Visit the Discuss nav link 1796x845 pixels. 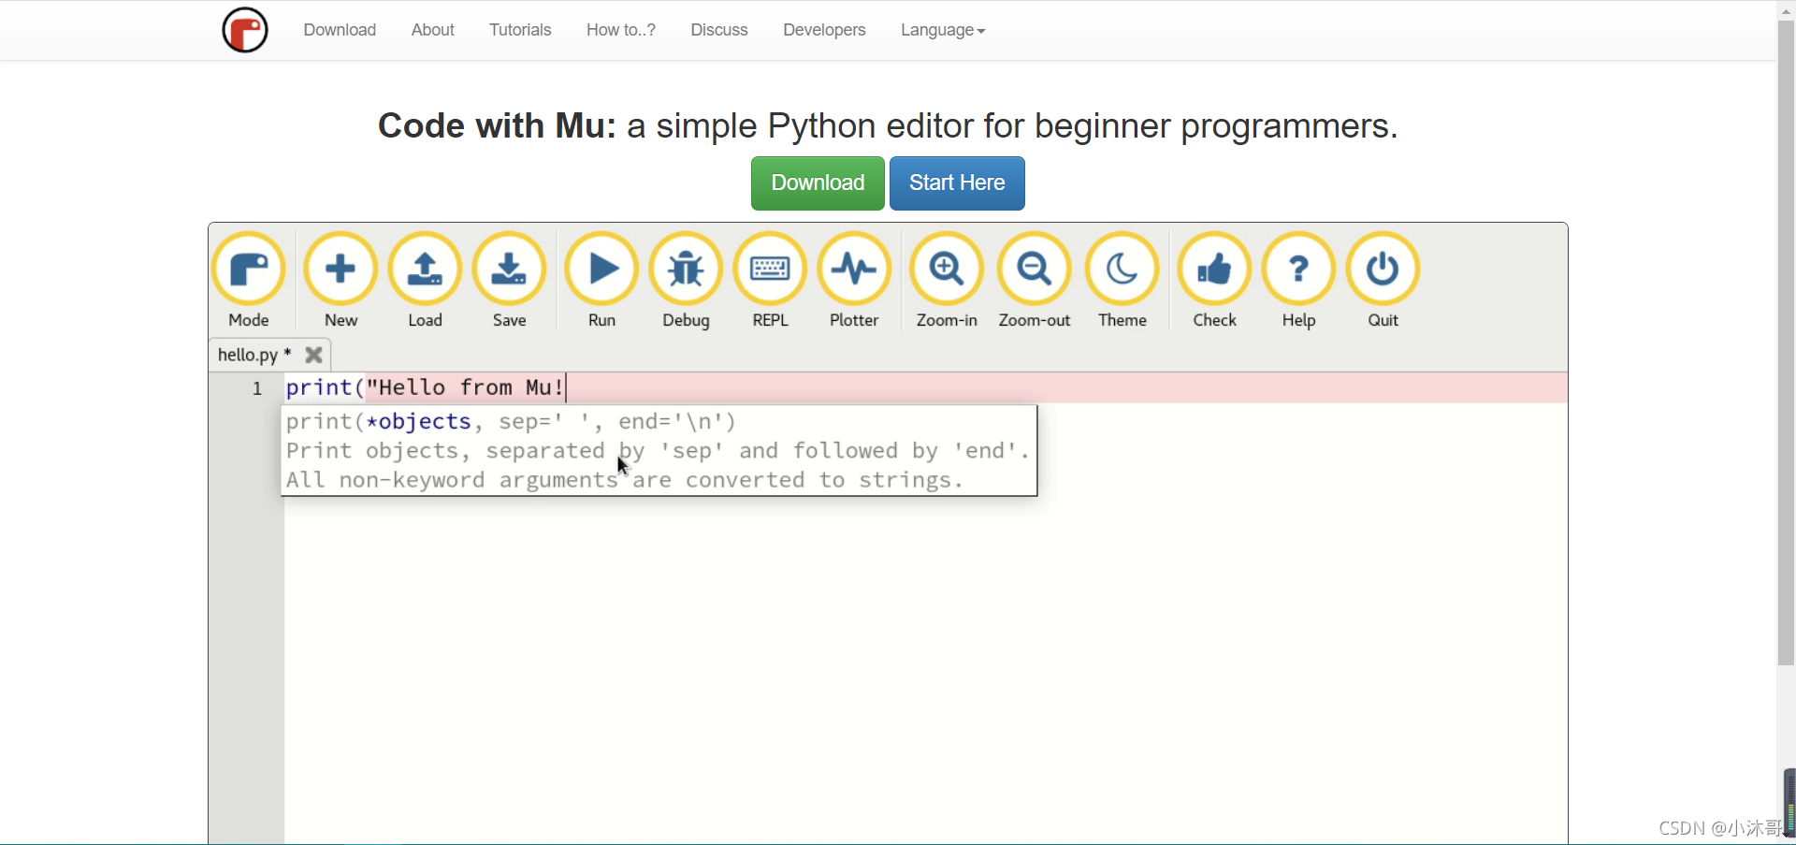719,30
